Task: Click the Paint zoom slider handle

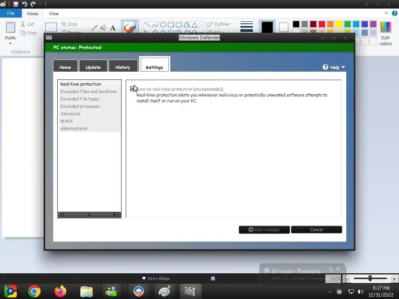Action: click(370, 278)
